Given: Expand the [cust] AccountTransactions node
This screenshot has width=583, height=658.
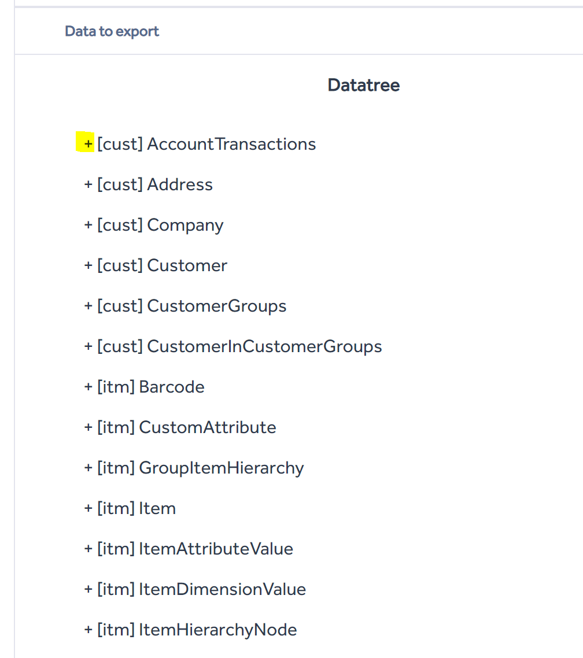Looking at the screenshot, I should pos(88,144).
